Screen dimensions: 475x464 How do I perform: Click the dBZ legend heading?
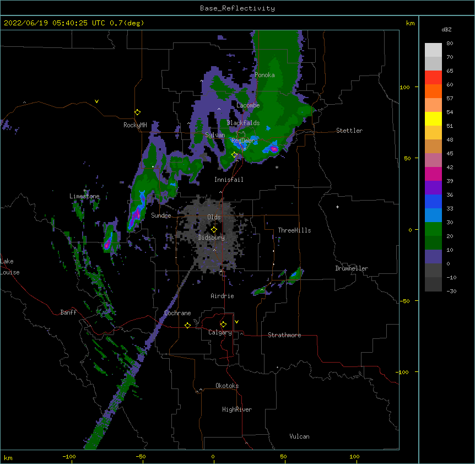(x=446, y=30)
